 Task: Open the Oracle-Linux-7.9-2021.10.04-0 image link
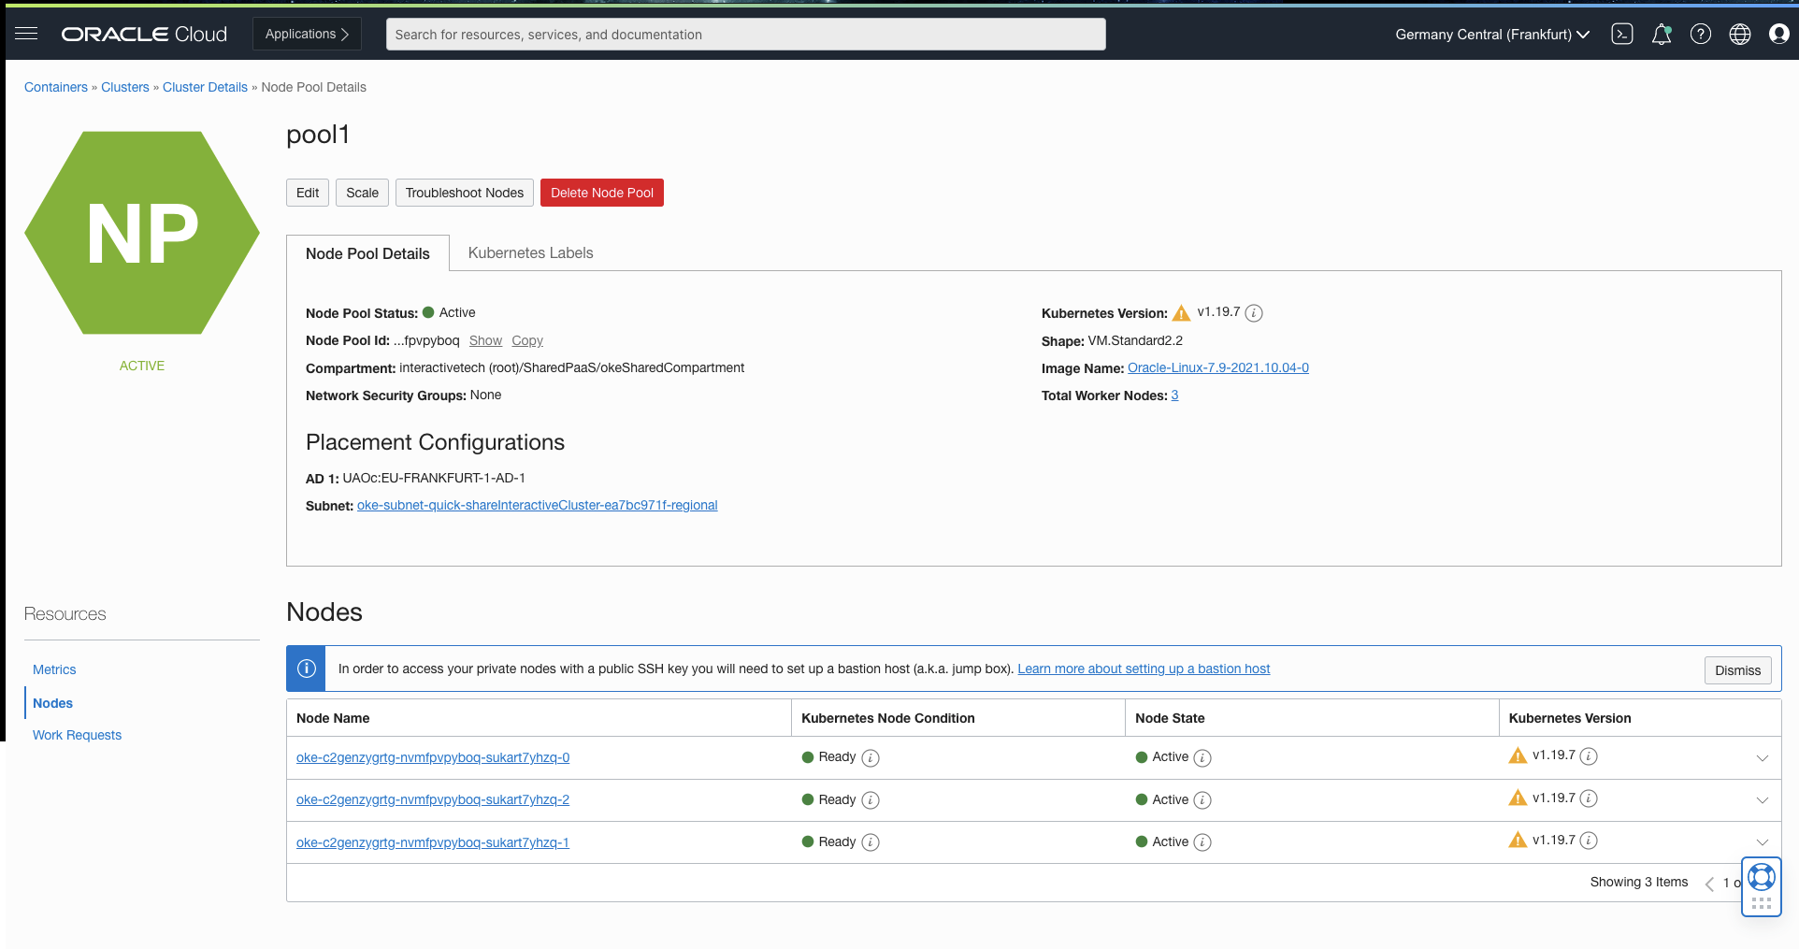click(1218, 367)
